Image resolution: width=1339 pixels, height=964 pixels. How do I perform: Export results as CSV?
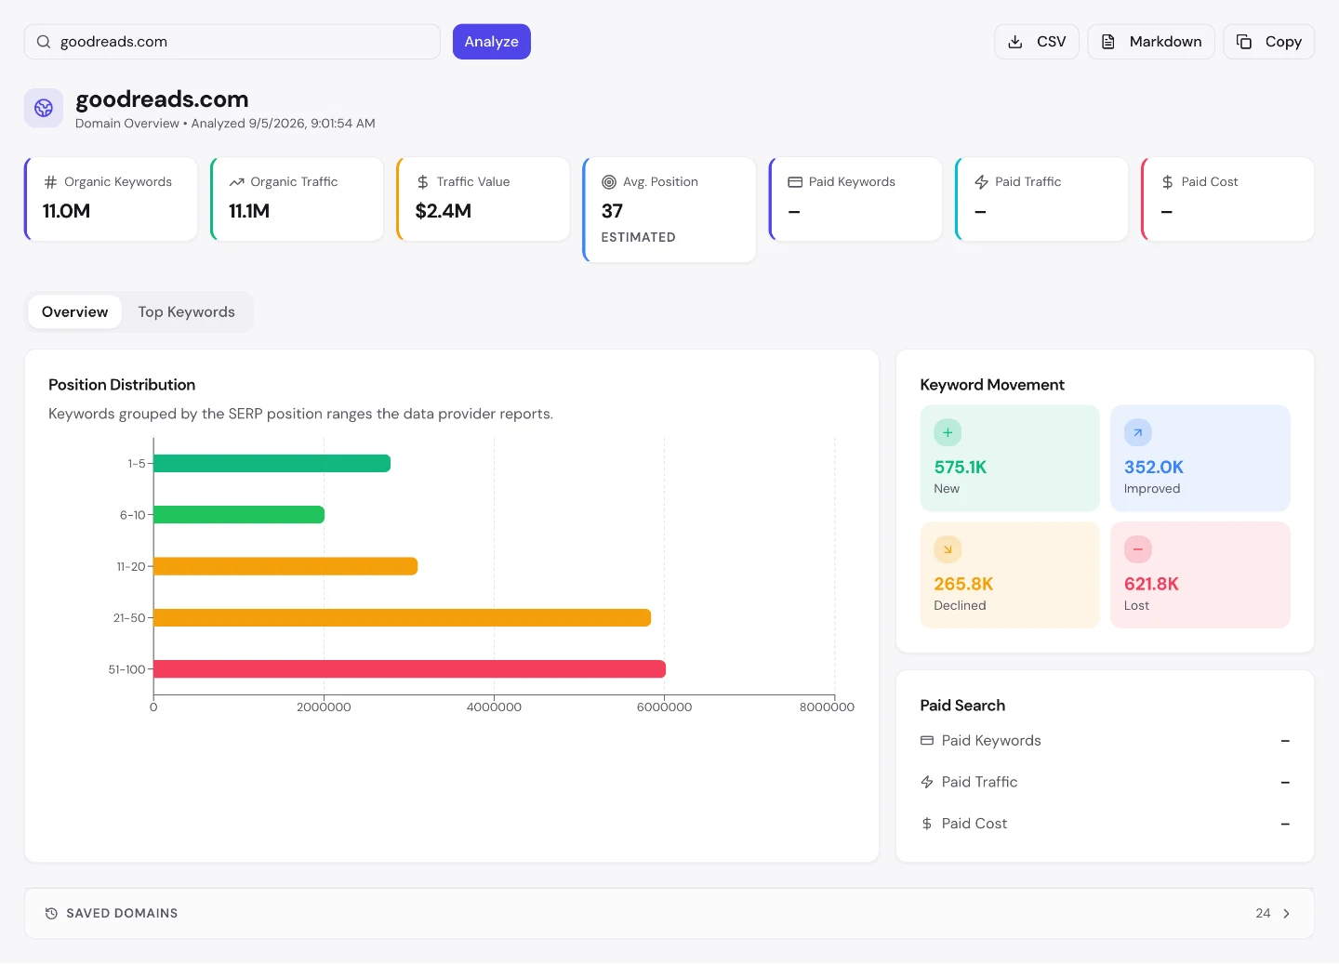coord(1037,42)
